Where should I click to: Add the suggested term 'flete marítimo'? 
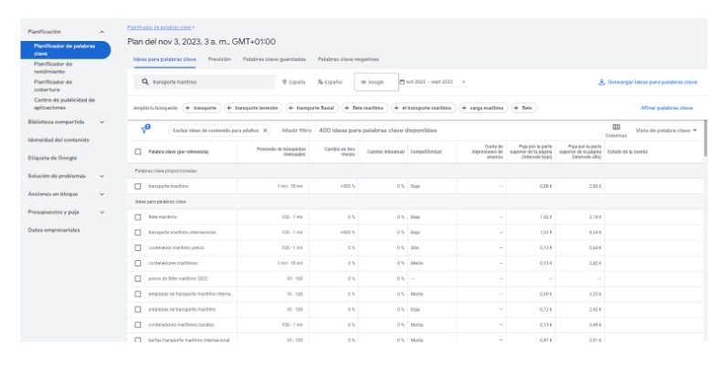365,108
